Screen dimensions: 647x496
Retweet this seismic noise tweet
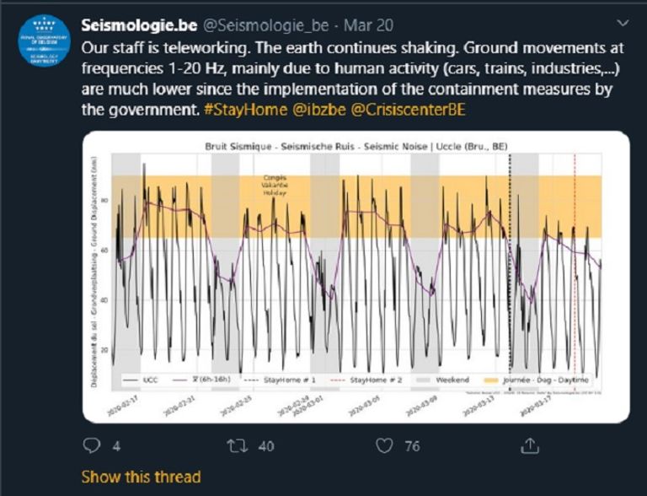[x=236, y=445]
